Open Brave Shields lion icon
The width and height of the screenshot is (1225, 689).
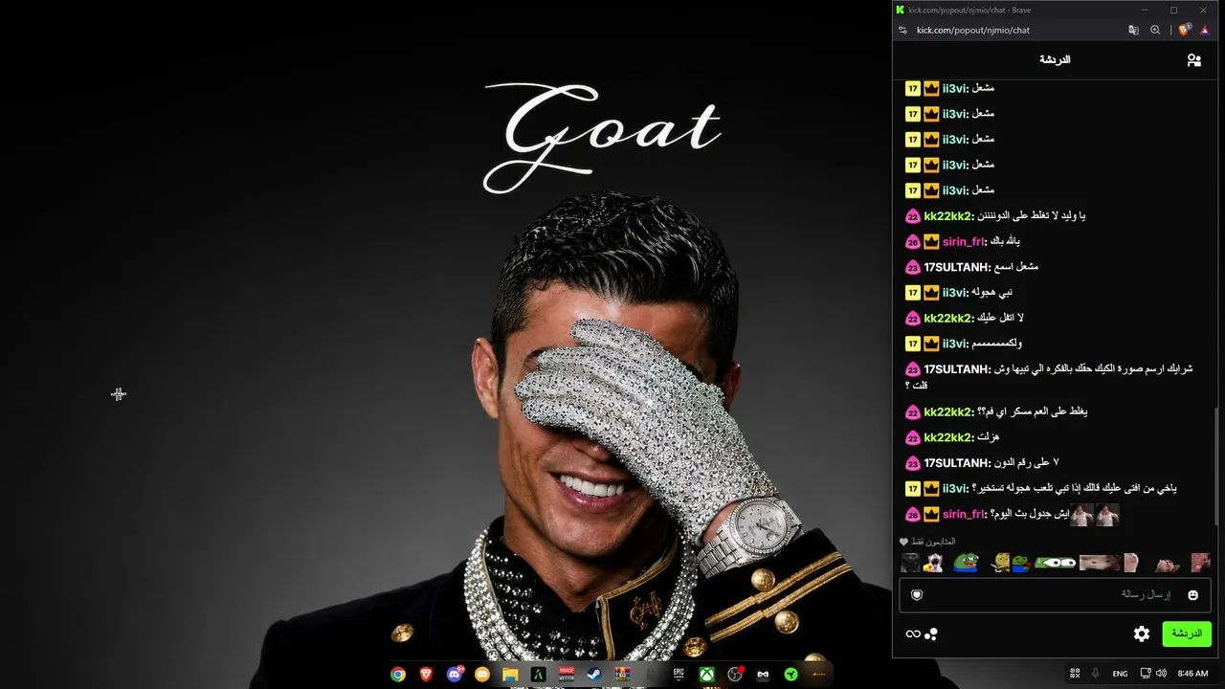(x=1184, y=30)
